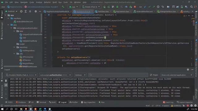This screenshot has width=198, height=111.
Task: Open Emulator Mobile_Pixel_4 device dropdown in Logcat
Action: [x=21, y=75]
